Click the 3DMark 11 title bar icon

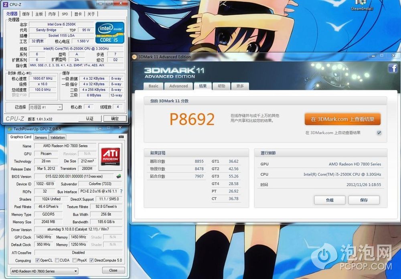134,57
